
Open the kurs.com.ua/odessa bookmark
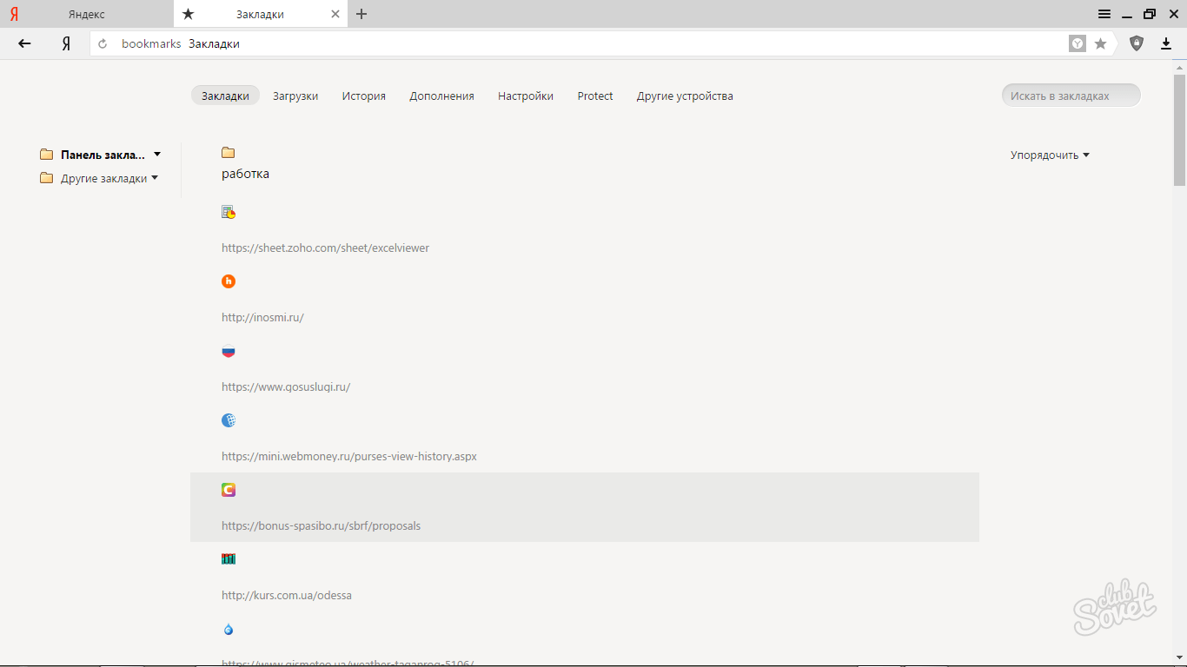[287, 595]
